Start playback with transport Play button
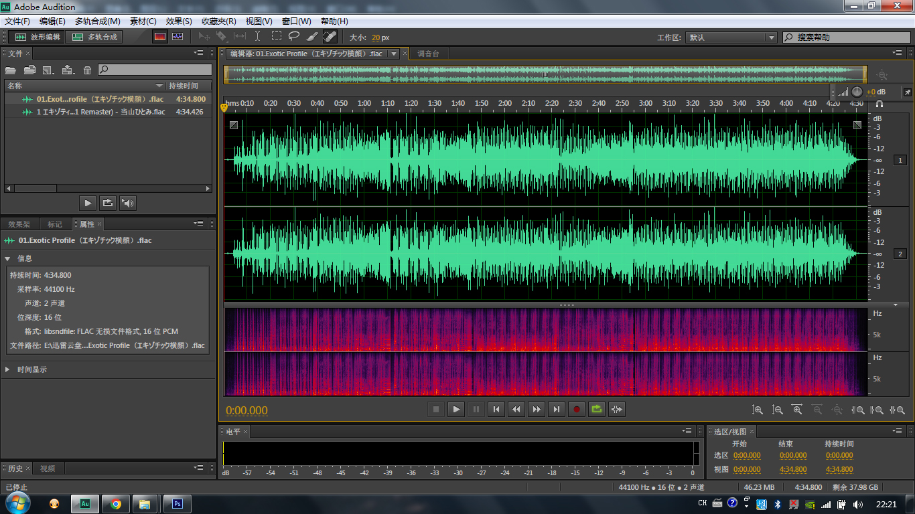This screenshot has width=915, height=514. pos(456,409)
